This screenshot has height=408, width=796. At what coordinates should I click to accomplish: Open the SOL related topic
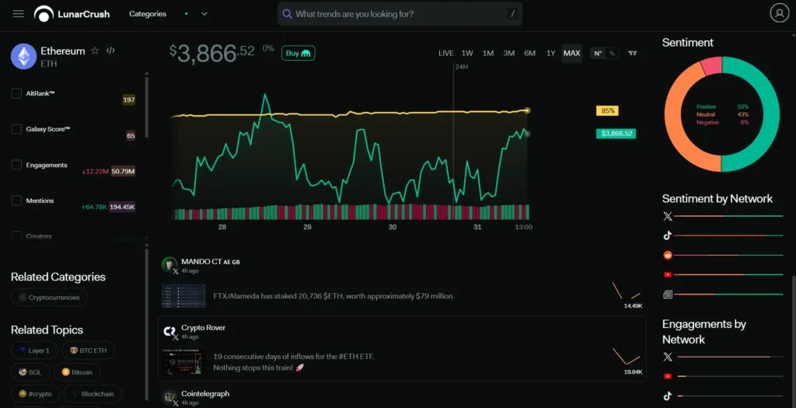pyautogui.click(x=30, y=372)
